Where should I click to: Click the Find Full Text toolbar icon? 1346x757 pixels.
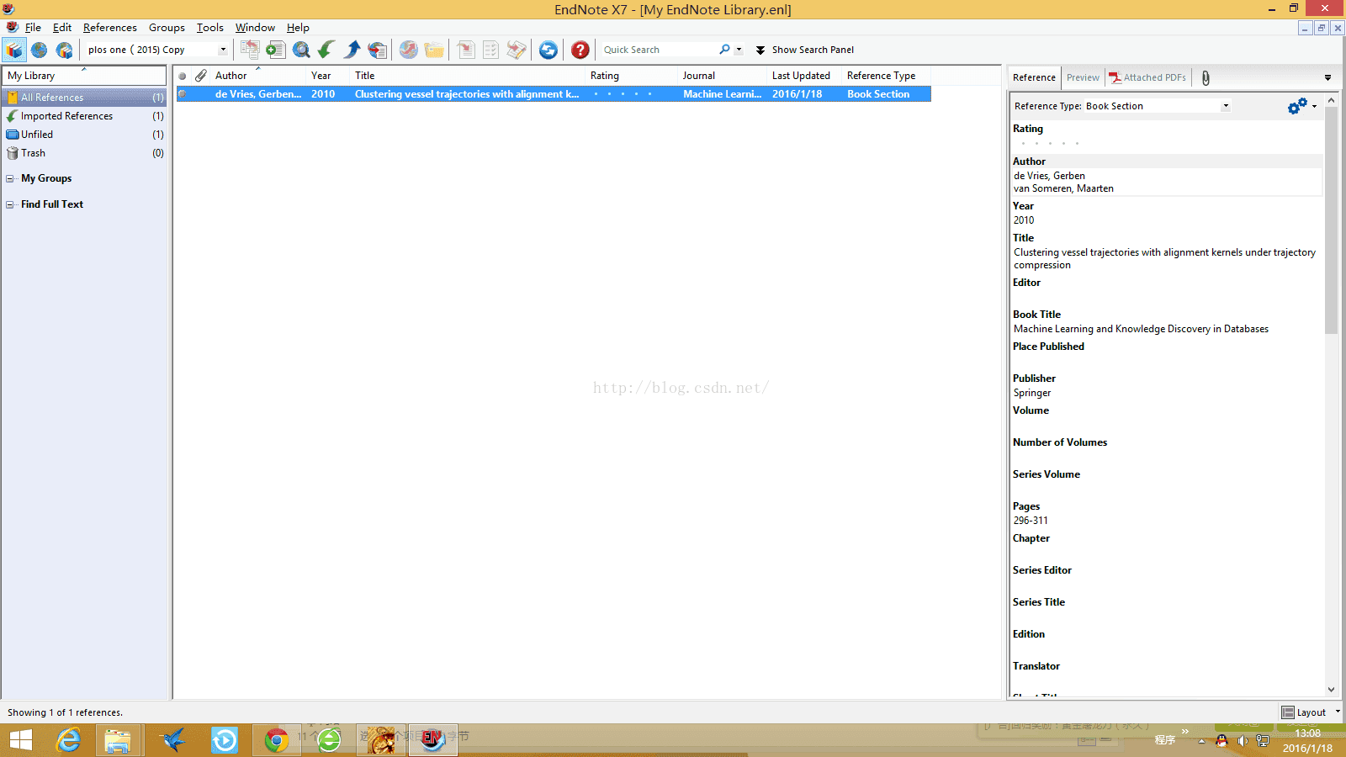(x=378, y=50)
